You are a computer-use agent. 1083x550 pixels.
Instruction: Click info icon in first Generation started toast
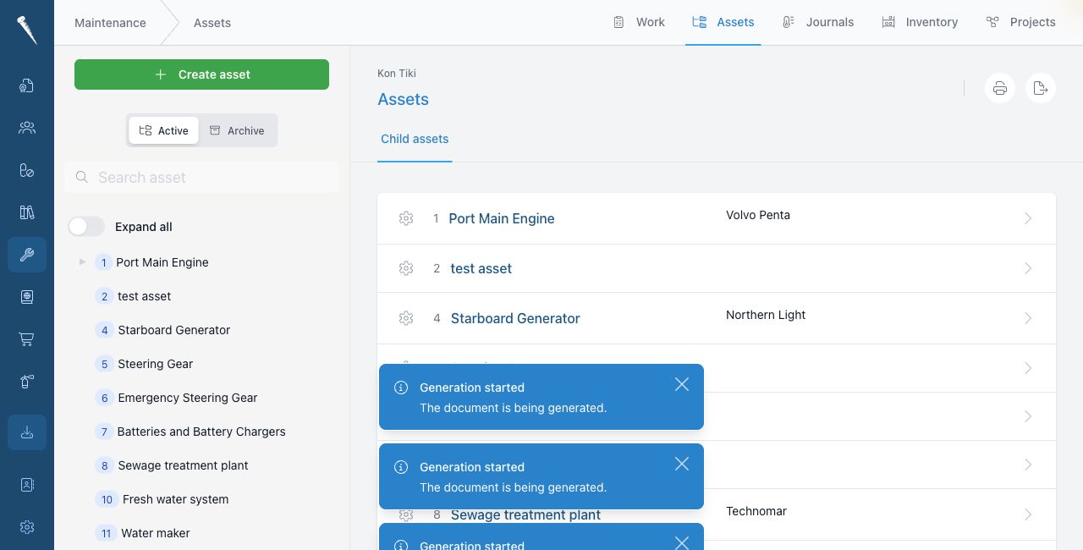[x=401, y=388]
